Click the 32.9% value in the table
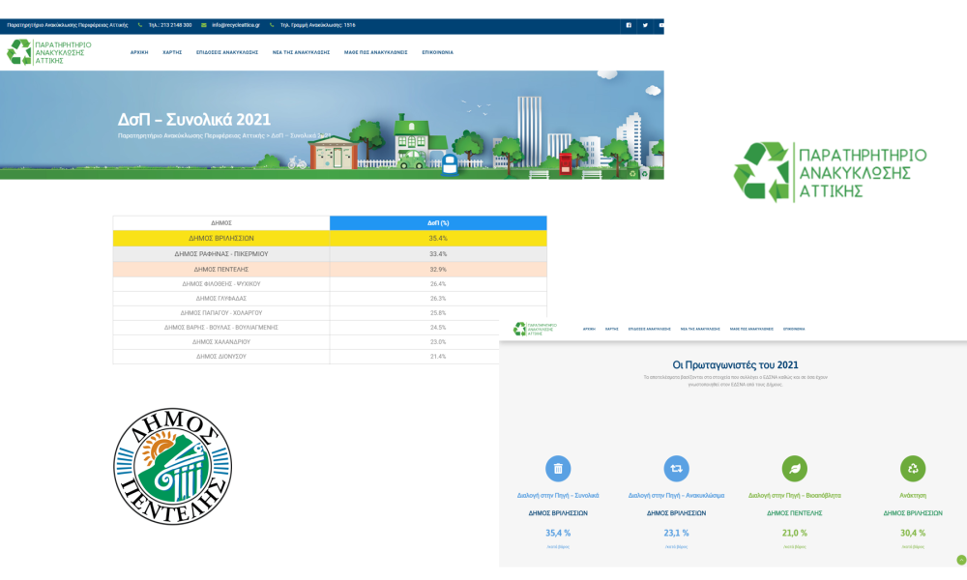This screenshot has height=580, width=967. pos(438,270)
